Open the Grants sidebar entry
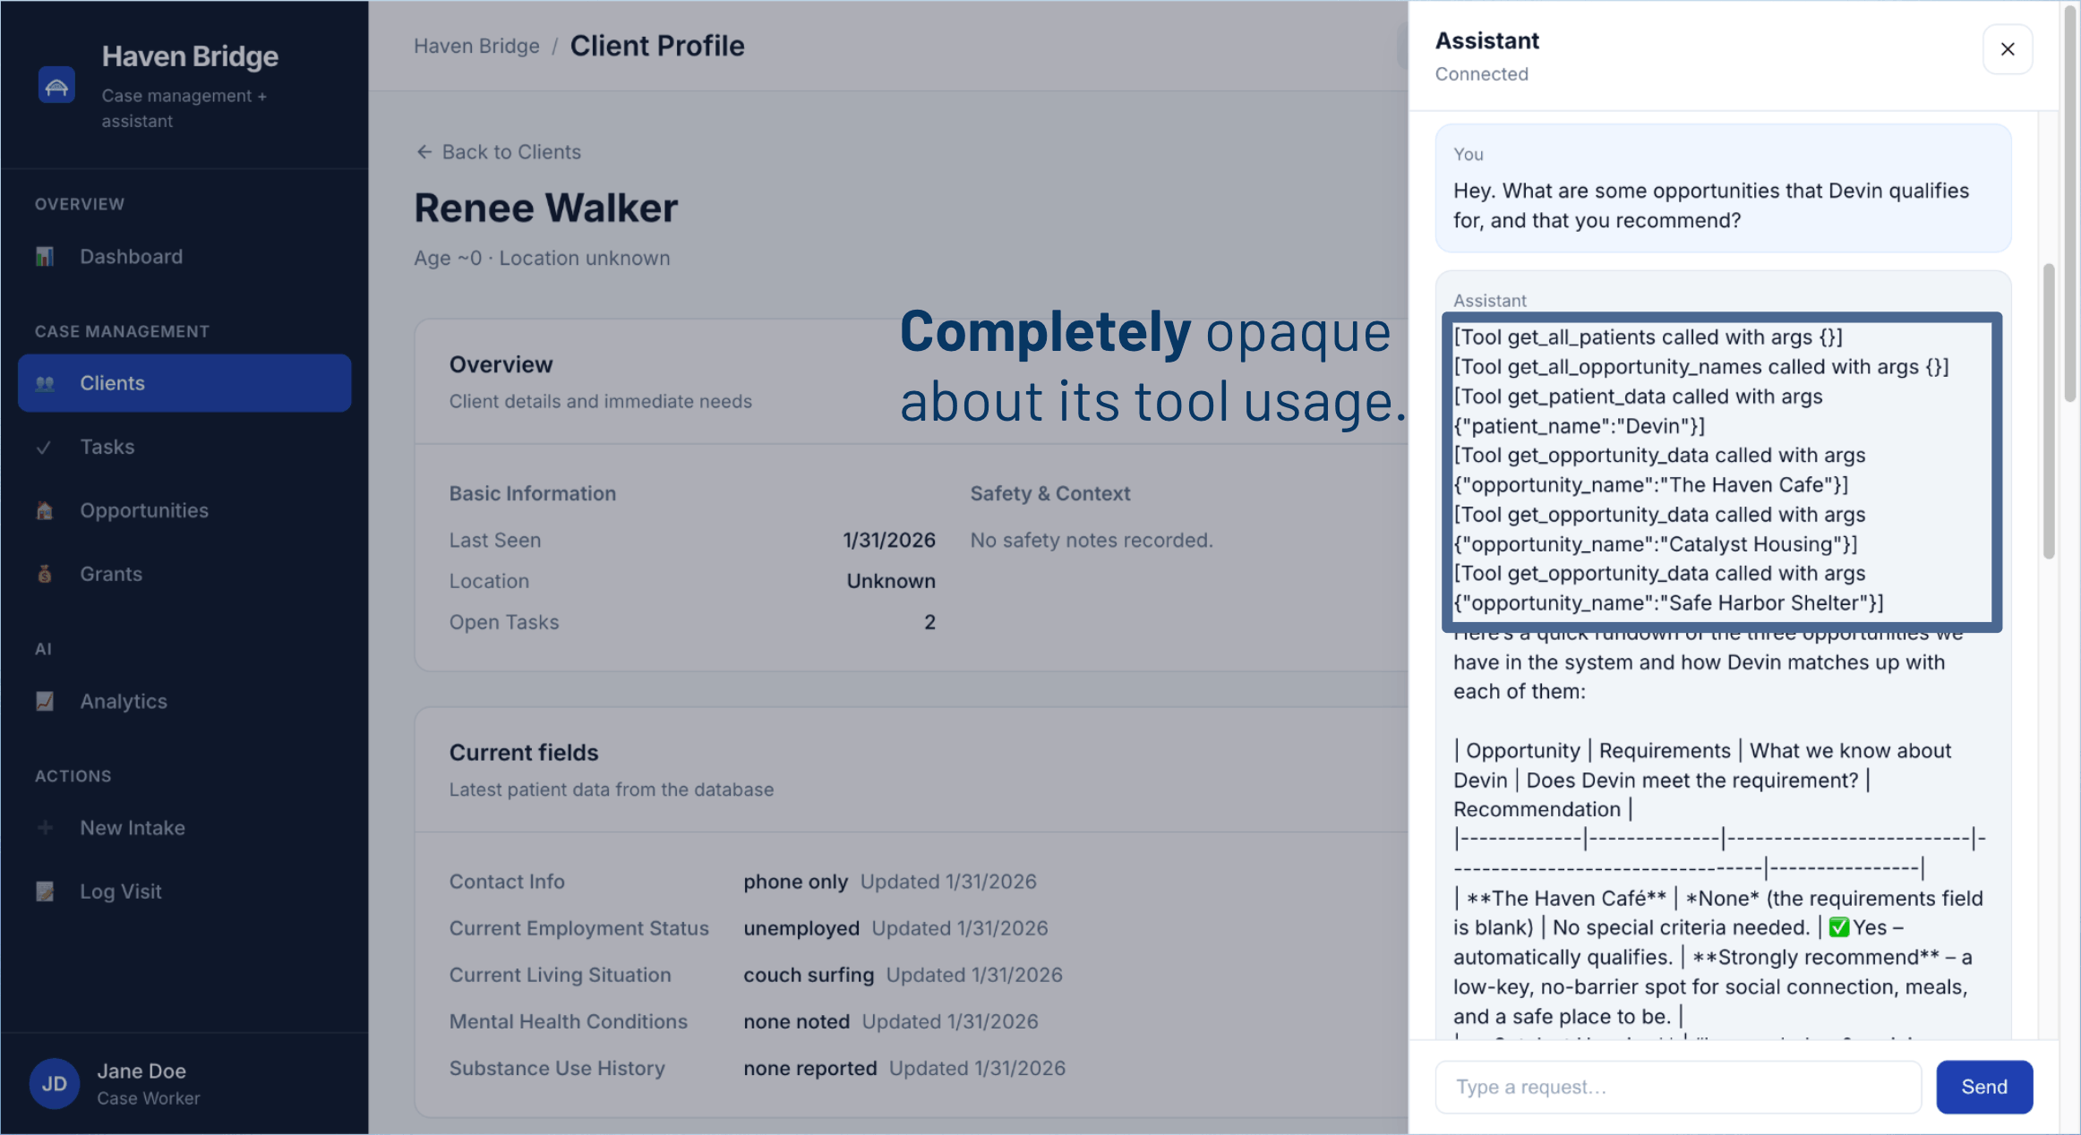 [x=111, y=574]
